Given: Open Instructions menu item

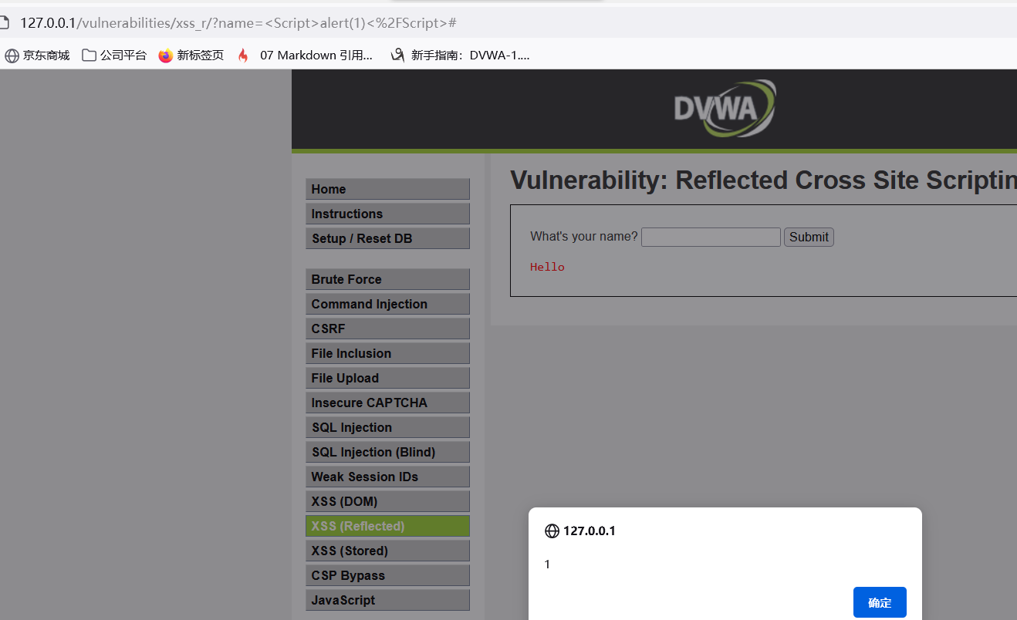Looking at the screenshot, I should [x=387, y=214].
